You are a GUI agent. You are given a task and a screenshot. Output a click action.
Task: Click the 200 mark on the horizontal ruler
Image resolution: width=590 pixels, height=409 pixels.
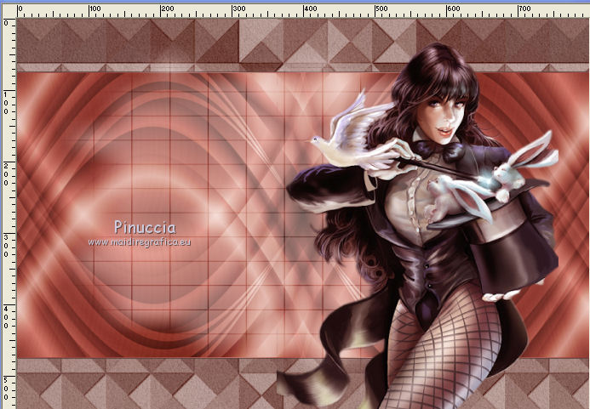pyautogui.click(x=167, y=9)
